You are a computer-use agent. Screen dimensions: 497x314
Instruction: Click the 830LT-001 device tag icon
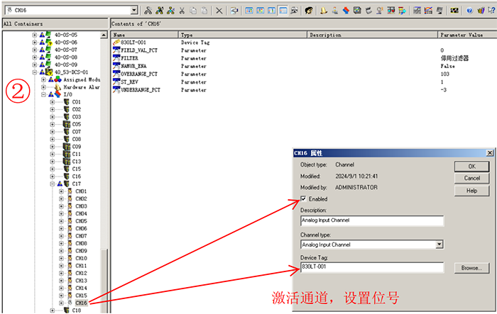click(x=117, y=43)
